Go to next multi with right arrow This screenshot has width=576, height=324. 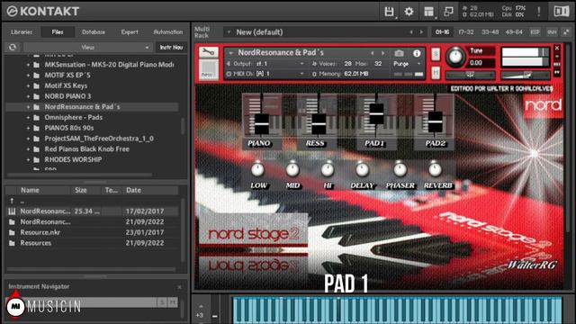pyautogui.click(x=421, y=32)
